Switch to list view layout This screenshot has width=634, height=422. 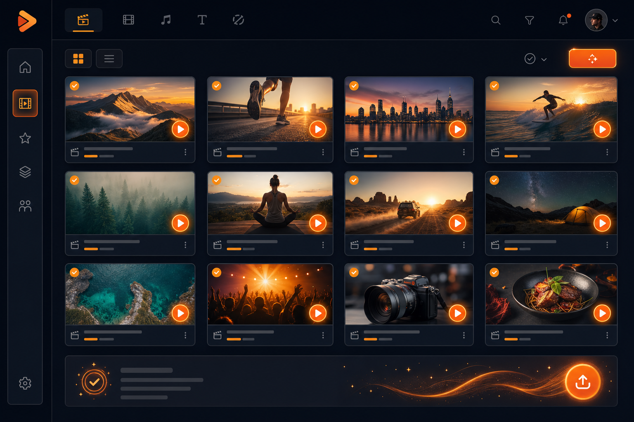click(109, 59)
